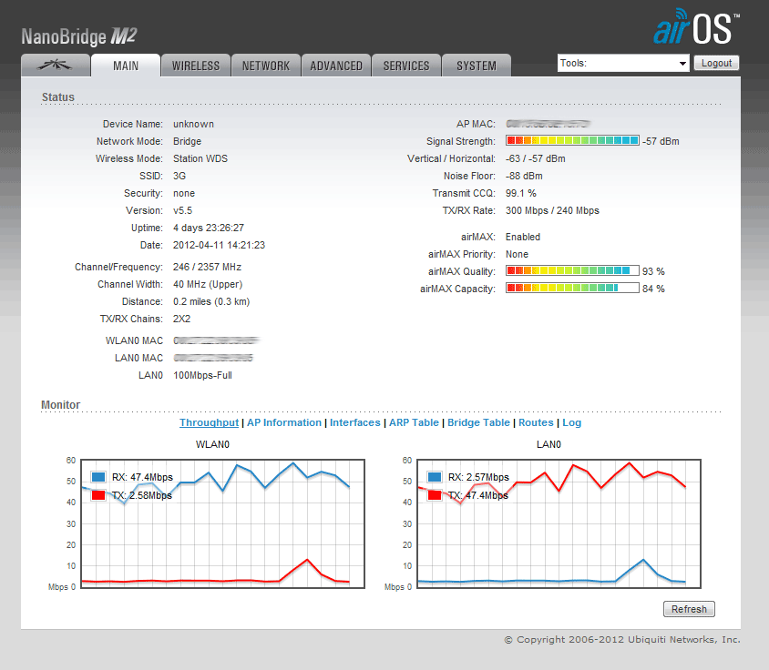Image resolution: width=769 pixels, height=670 pixels.
Task: Show AP Information in the monitor
Action: pos(284,422)
